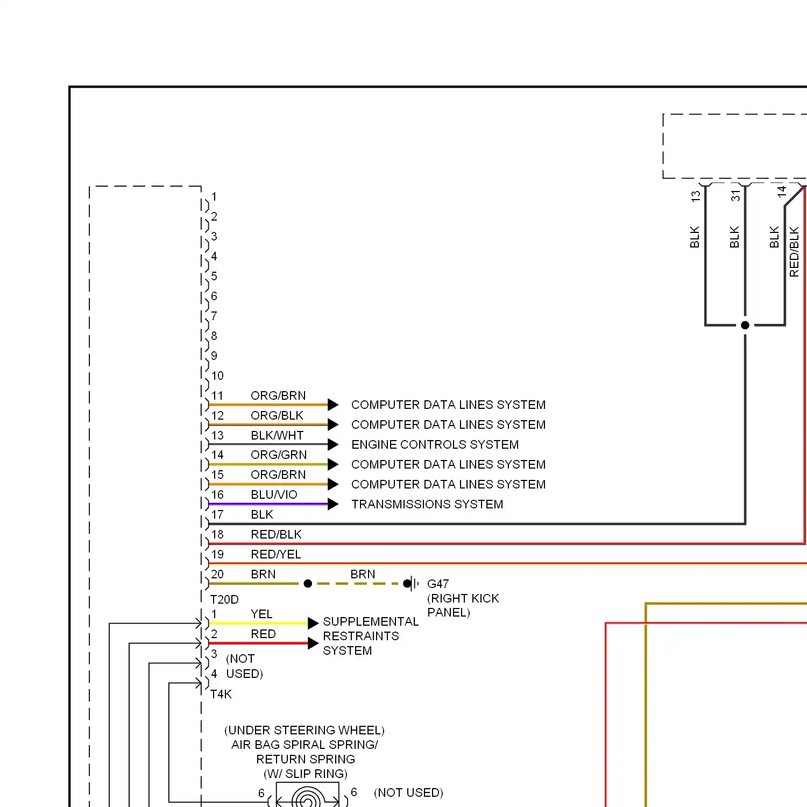Click the BLK/WHT wire arrowhead

pyautogui.click(x=333, y=444)
